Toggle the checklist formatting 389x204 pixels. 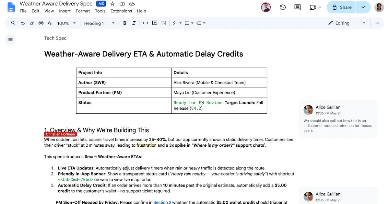[175, 23]
